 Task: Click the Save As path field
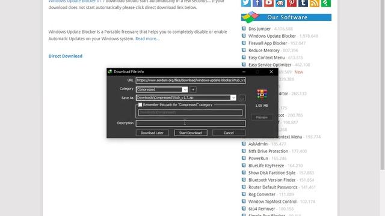183,98
